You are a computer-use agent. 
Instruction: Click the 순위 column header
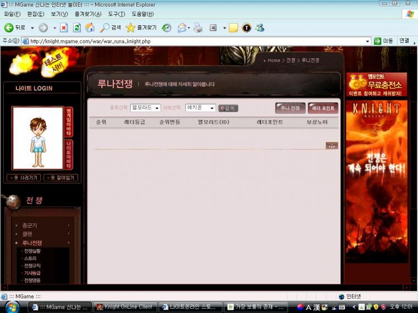[101, 122]
